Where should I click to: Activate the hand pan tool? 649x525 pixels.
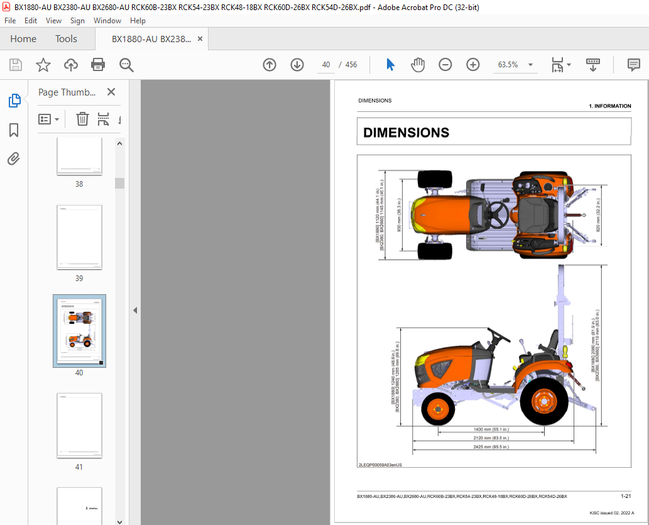coord(418,65)
